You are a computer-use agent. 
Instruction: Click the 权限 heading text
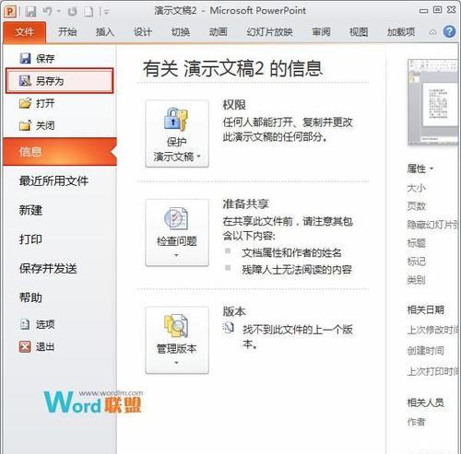[x=234, y=105]
